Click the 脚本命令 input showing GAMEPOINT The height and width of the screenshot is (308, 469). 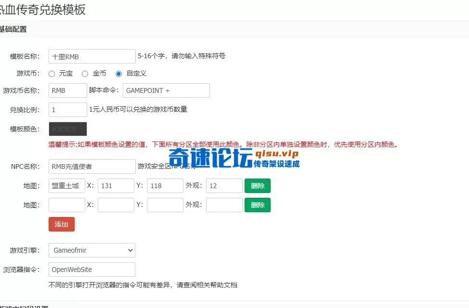pyautogui.click(x=166, y=90)
